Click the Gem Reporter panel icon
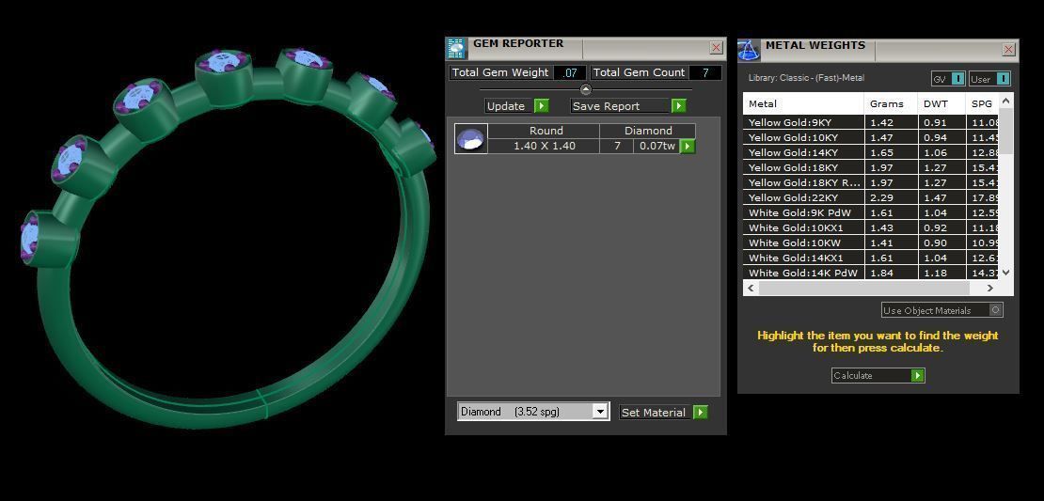 [456, 49]
